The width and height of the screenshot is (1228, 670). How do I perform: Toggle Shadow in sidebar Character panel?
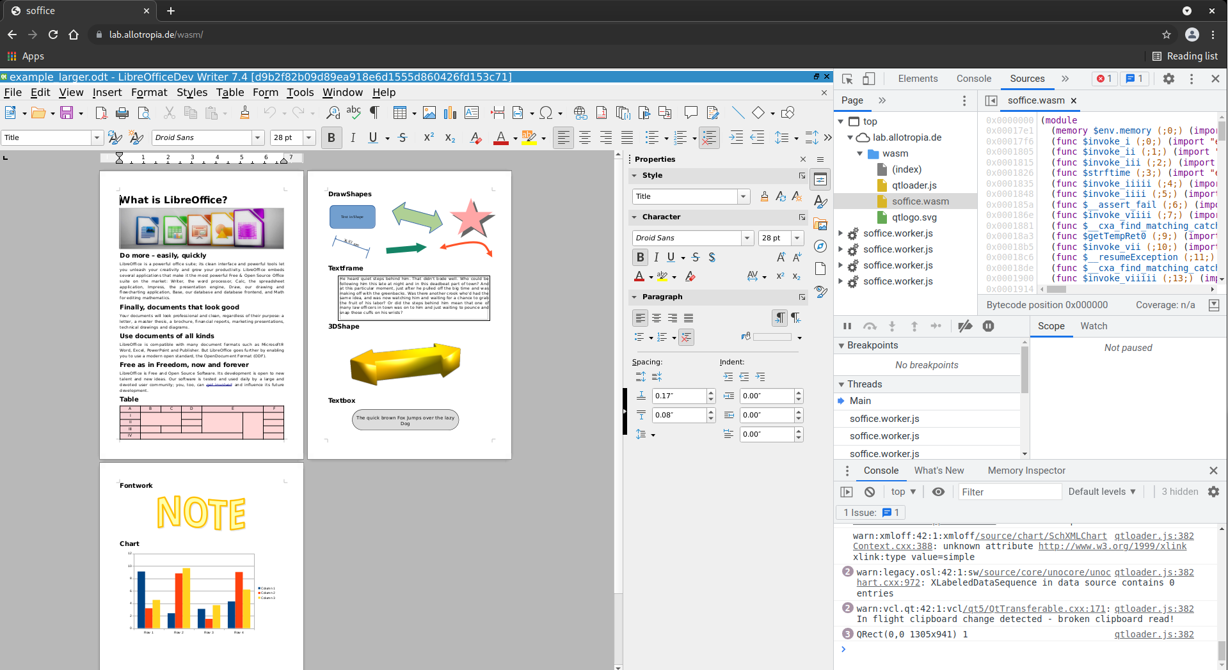[712, 257]
